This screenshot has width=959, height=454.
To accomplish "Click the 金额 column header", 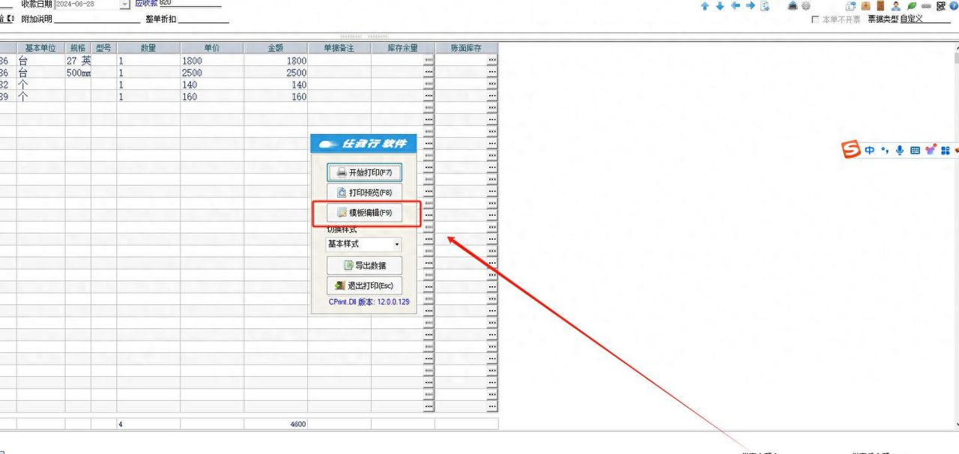I will [x=276, y=48].
